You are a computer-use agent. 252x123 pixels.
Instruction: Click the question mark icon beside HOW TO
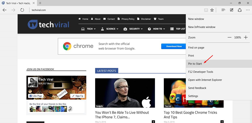tap(149, 29)
